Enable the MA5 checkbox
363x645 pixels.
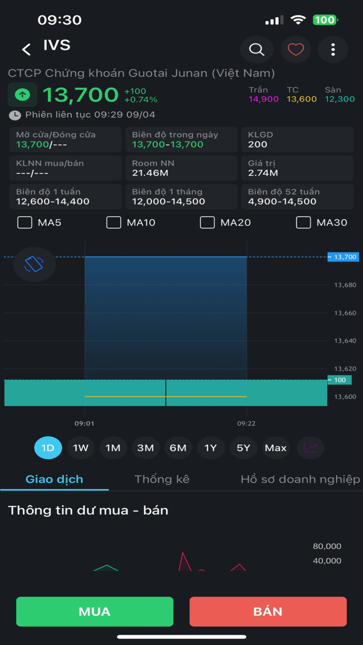click(x=25, y=222)
